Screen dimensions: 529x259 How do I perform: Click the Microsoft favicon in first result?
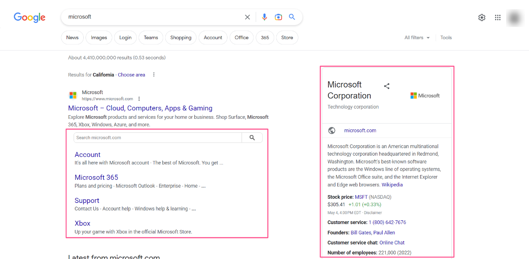click(73, 95)
